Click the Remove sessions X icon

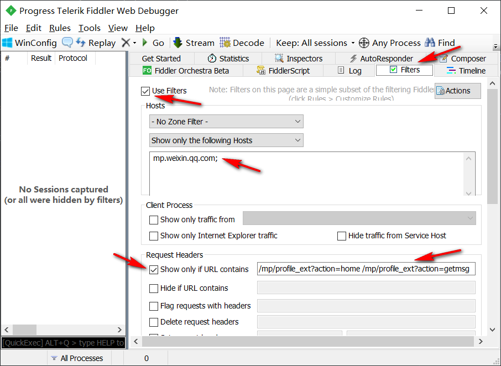[x=126, y=43]
